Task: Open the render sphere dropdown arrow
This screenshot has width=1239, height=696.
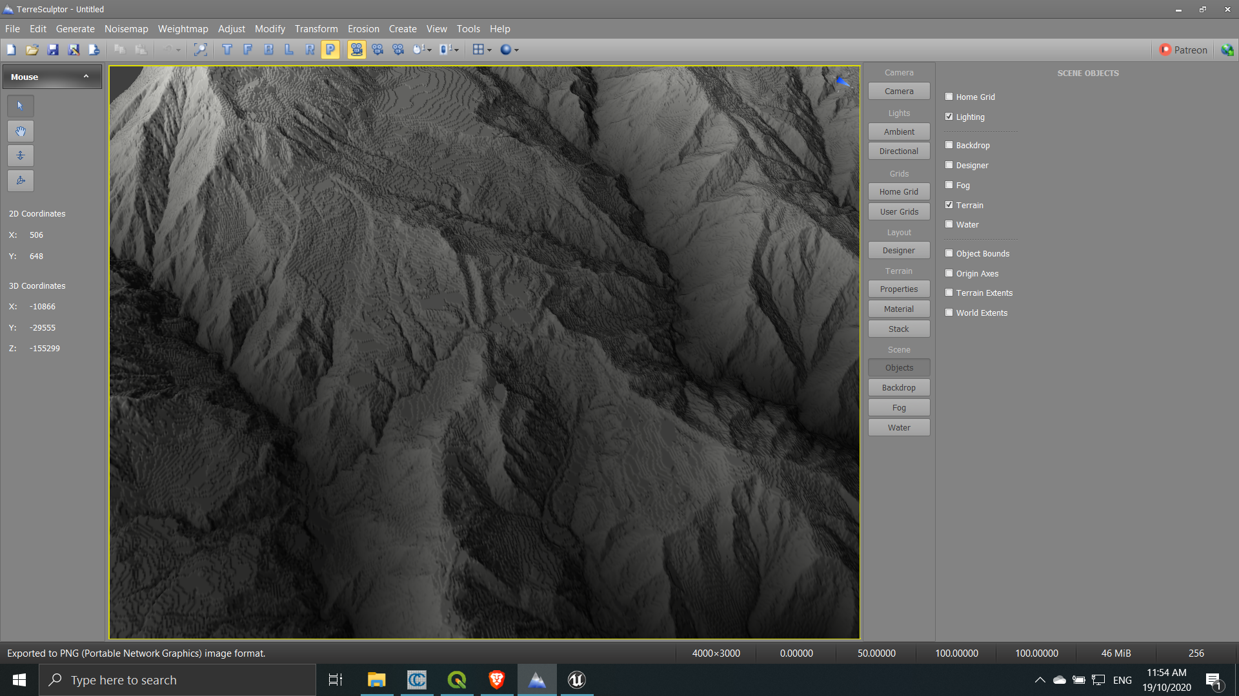Action: coord(517,50)
